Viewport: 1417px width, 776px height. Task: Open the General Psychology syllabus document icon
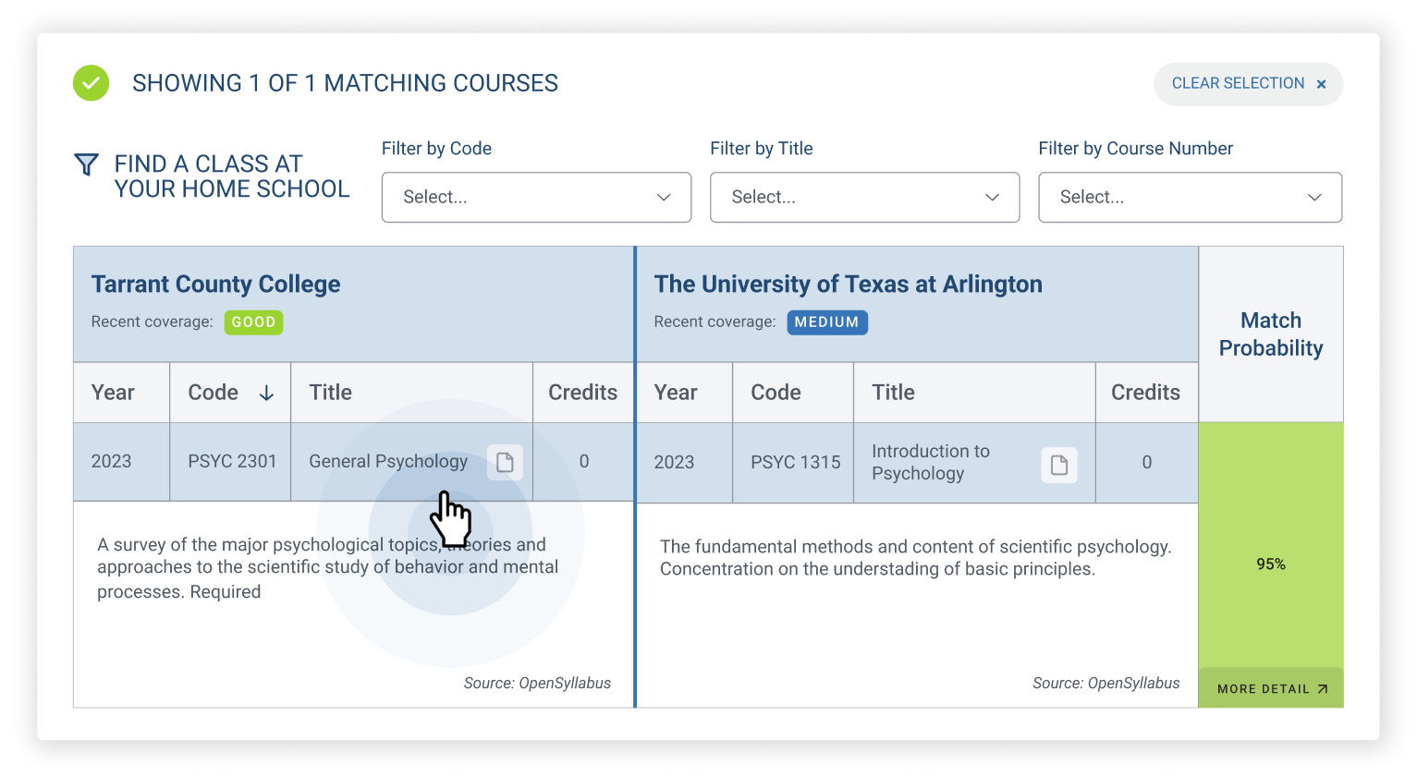tap(505, 462)
